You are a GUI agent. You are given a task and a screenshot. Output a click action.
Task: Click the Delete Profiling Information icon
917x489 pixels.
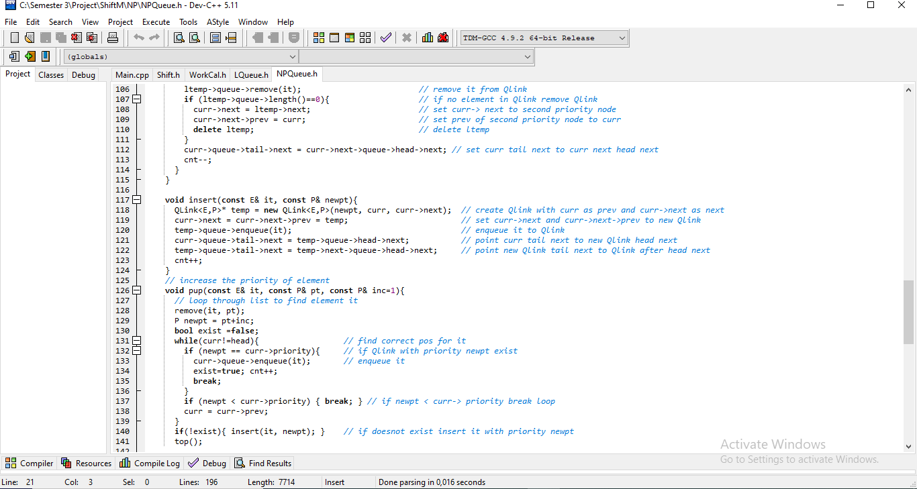(x=443, y=38)
